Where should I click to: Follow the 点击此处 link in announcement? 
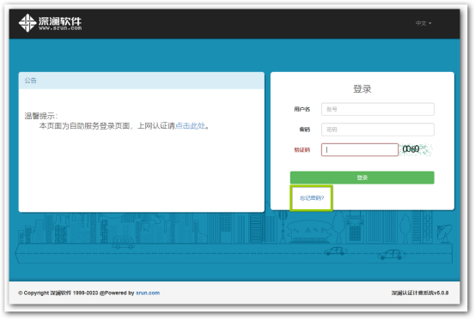click(190, 126)
